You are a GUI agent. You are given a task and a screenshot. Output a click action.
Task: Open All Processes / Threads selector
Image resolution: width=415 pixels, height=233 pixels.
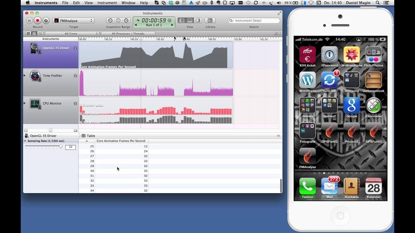(x=128, y=34)
